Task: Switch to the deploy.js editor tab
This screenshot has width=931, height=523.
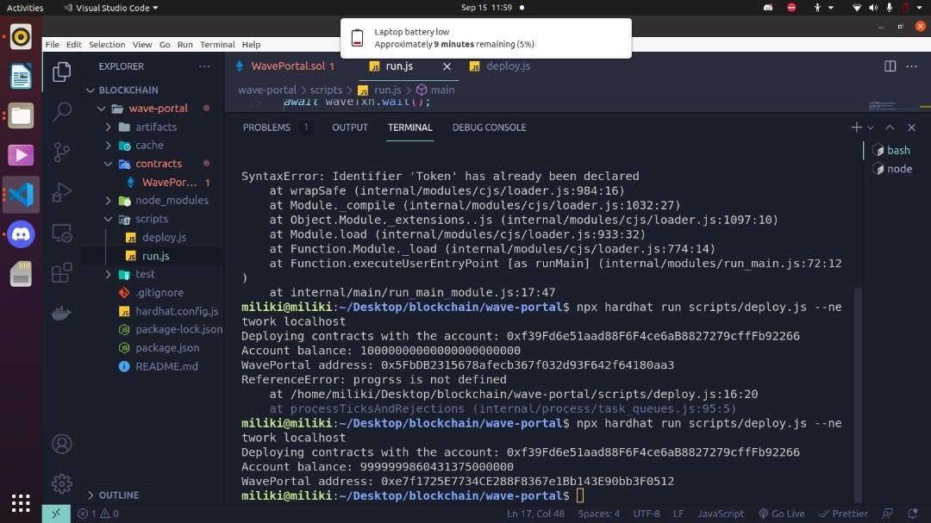Action: tap(508, 65)
